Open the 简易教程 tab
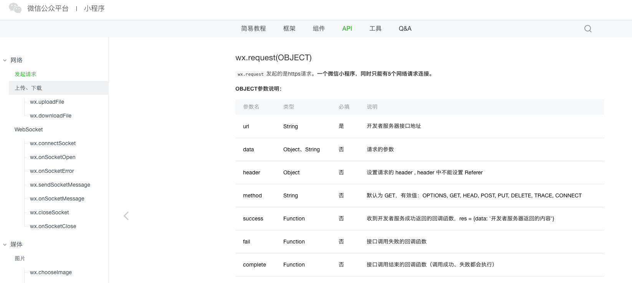Screen dimensions: 632x283 (253, 28)
